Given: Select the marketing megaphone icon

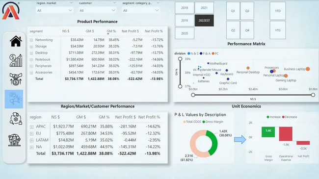Looking at the screenshot, I should tap(14, 99).
